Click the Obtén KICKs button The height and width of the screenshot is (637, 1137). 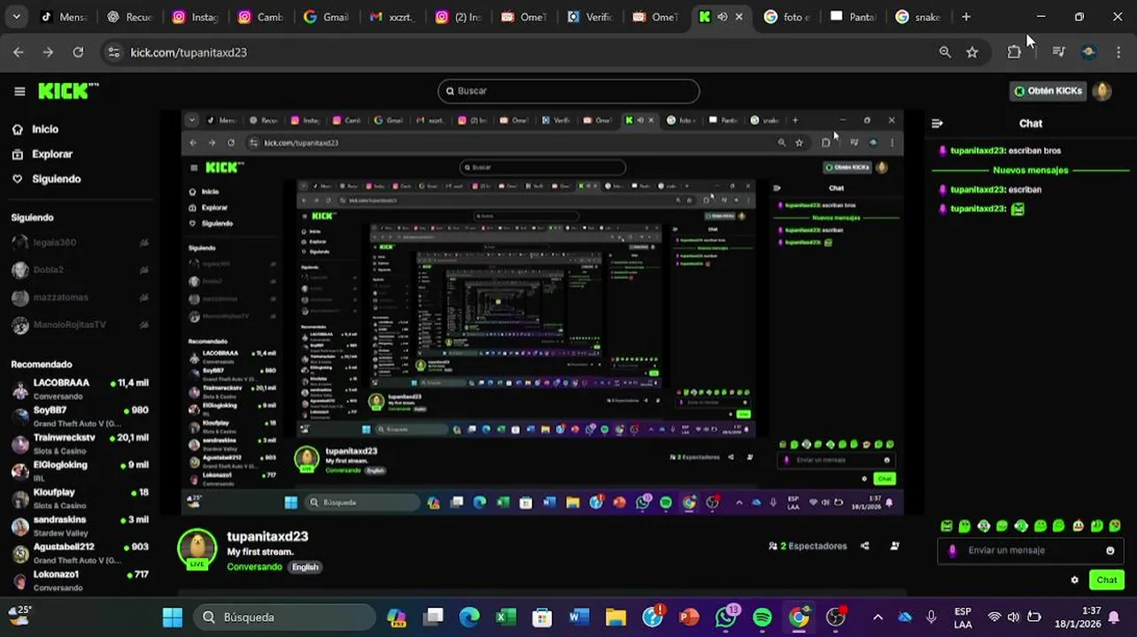(x=1048, y=91)
